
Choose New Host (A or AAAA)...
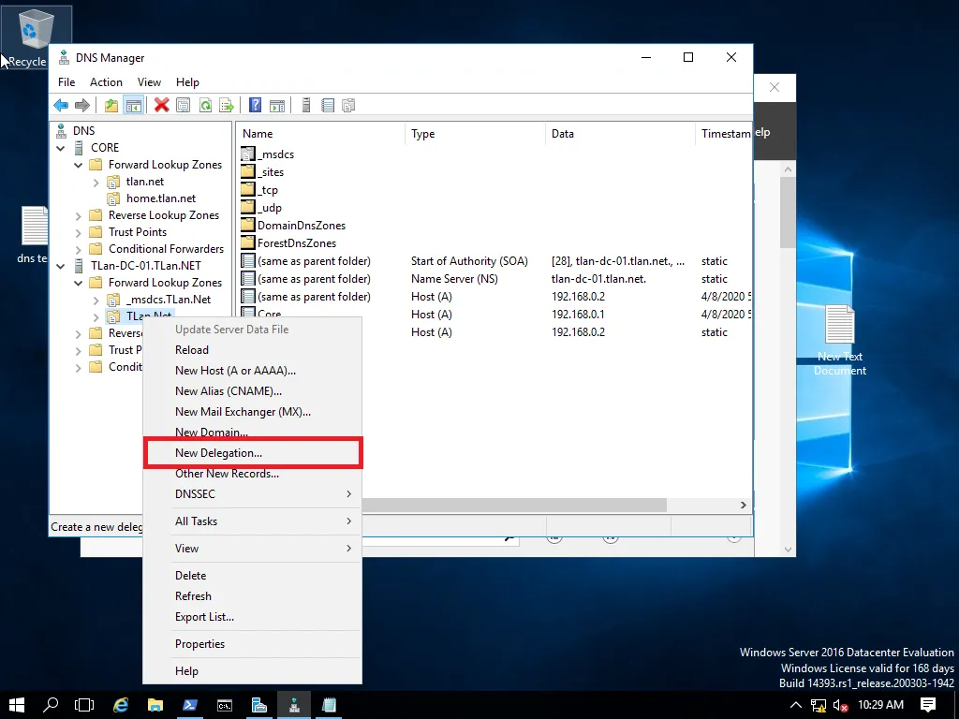[253, 371]
